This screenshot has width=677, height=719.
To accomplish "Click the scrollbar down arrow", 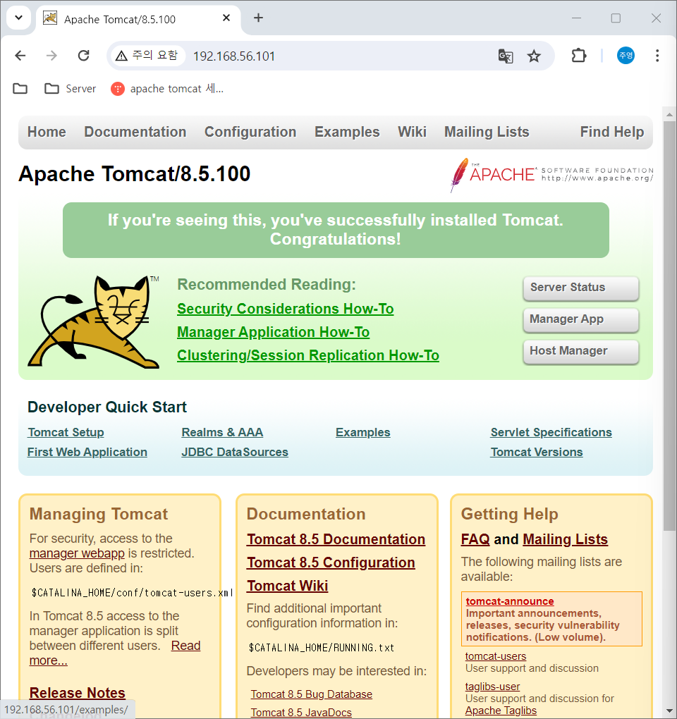I will 670,711.
